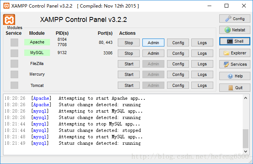Open Tomcat Config options

[x=178, y=85]
